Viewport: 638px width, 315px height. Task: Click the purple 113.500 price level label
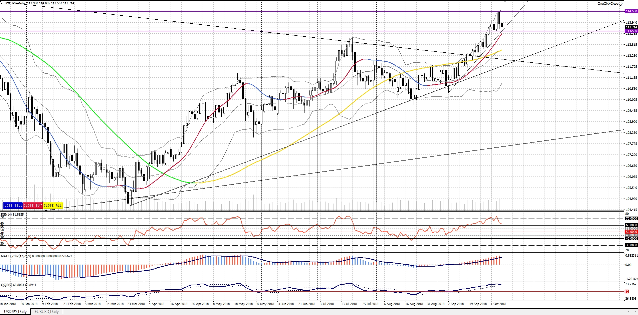point(631,31)
